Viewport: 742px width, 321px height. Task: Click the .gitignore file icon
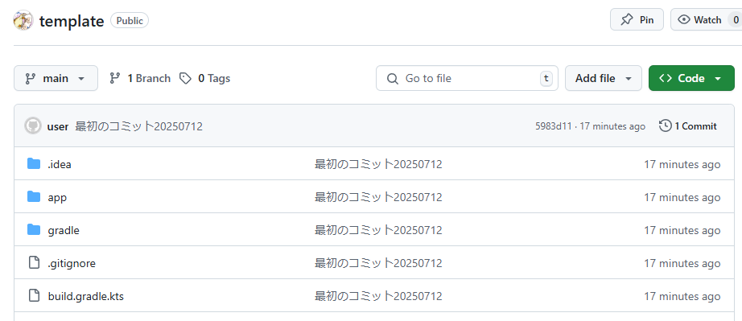tap(34, 263)
